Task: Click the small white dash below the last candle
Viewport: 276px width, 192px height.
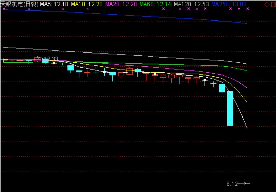Action: (x=238, y=156)
